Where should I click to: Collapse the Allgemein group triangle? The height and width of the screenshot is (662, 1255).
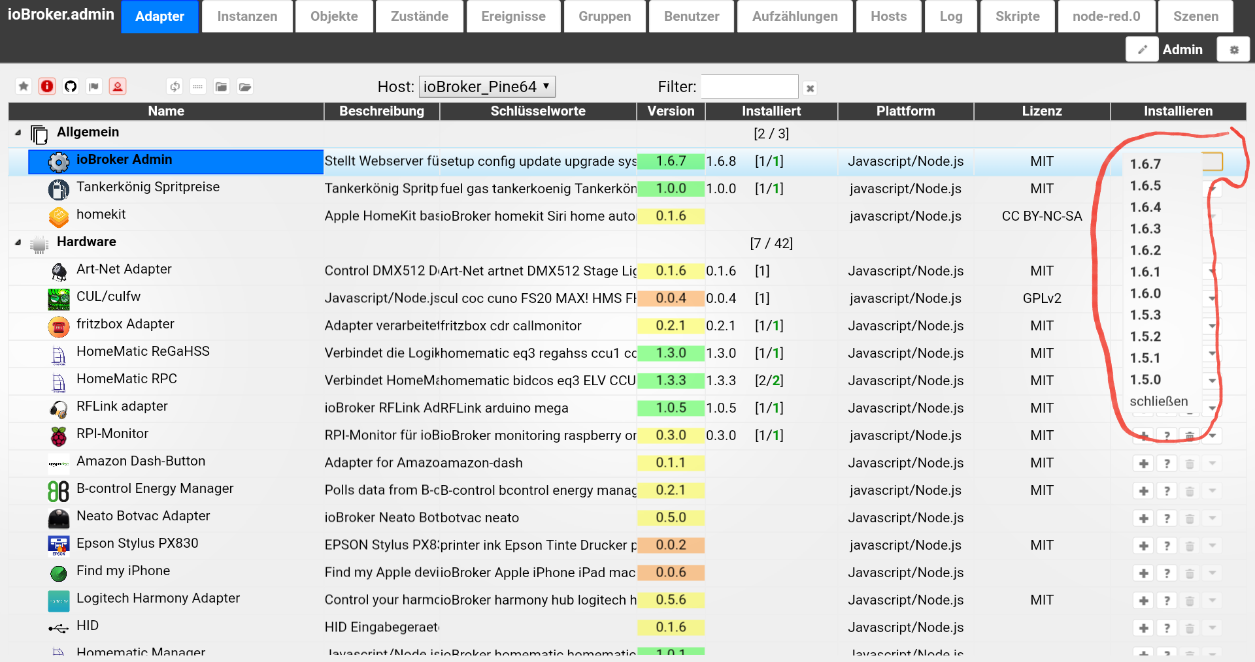[x=18, y=133]
